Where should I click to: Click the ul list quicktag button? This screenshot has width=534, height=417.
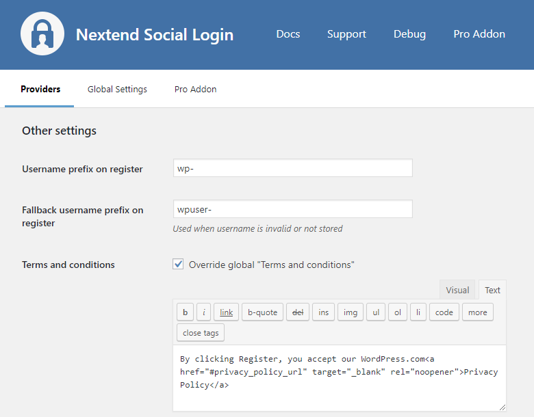click(x=376, y=312)
